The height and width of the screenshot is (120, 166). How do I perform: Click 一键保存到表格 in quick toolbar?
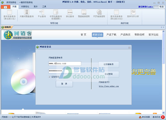coord(26,2)
